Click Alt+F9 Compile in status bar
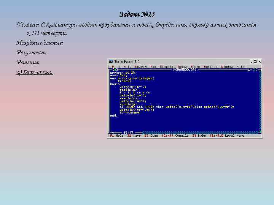This screenshot has width=274, height=205. pos(175,136)
